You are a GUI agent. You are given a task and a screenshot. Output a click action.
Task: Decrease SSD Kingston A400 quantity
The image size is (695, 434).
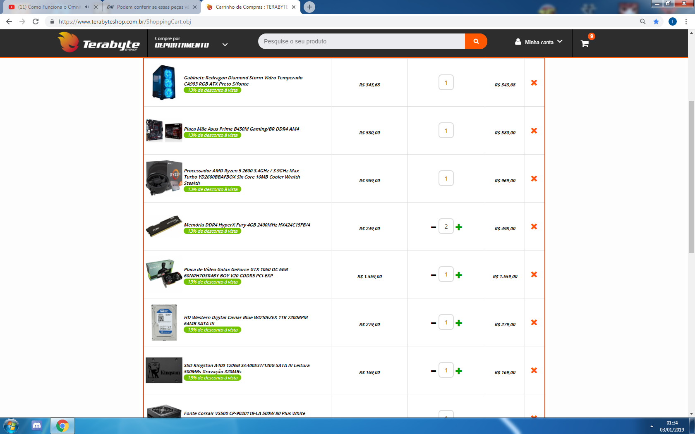[434, 371]
